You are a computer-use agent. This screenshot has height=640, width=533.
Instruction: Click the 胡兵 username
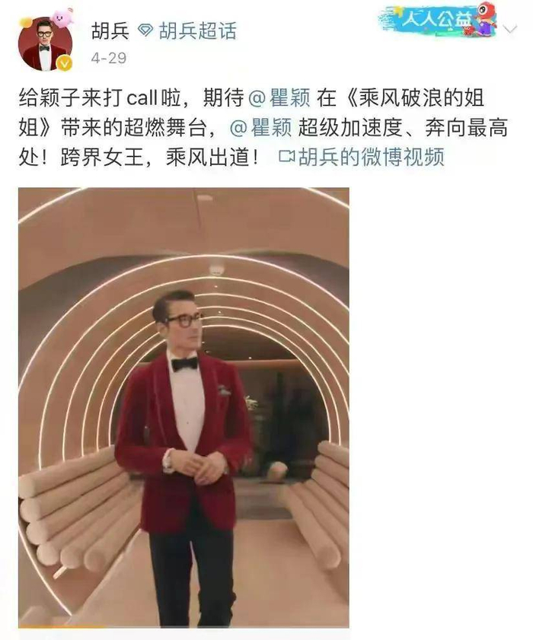110,31
